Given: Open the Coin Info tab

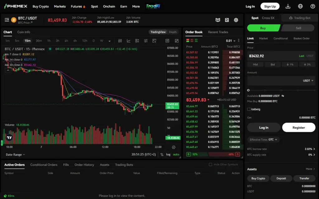Looking at the screenshot, I should 24,32.
